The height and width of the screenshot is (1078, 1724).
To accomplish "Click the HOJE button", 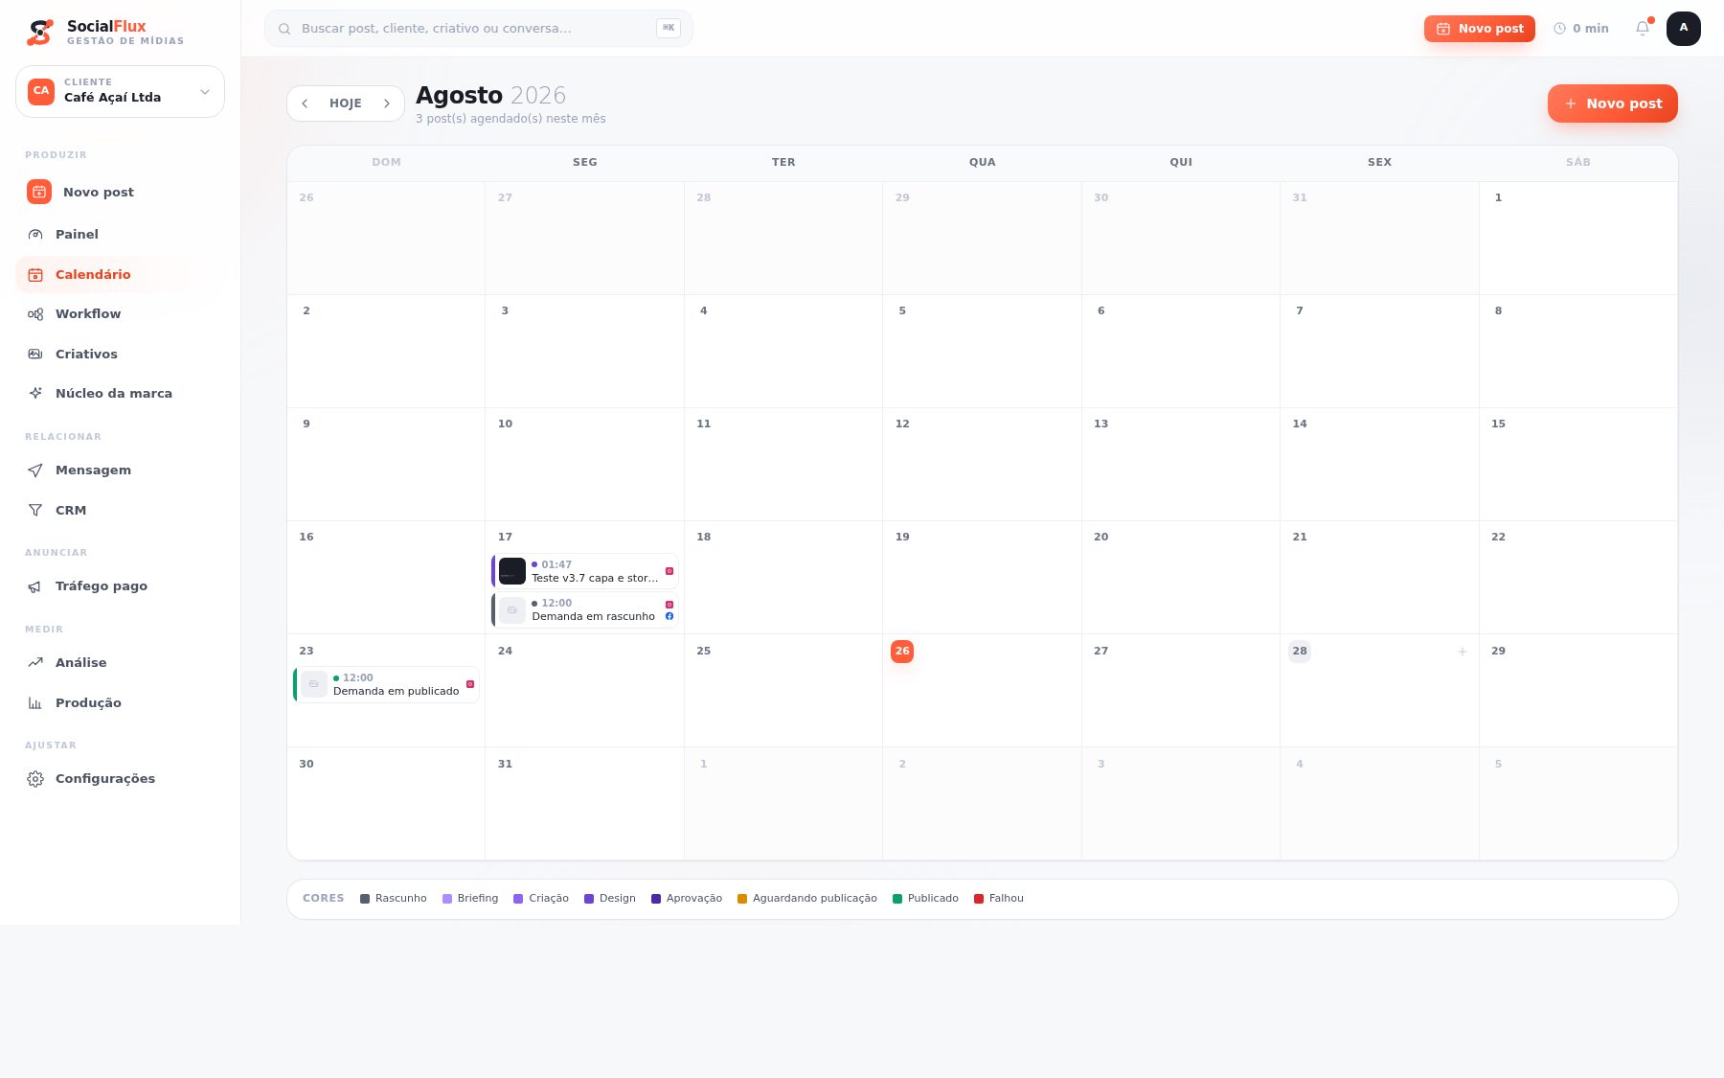I will tap(346, 103).
